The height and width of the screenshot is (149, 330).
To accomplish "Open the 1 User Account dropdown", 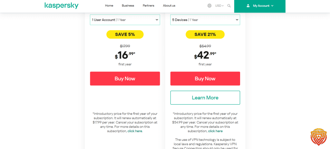I will tap(125, 20).
